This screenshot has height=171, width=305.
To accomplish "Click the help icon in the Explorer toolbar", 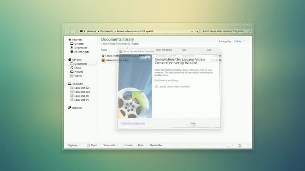I will click(248, 145).
